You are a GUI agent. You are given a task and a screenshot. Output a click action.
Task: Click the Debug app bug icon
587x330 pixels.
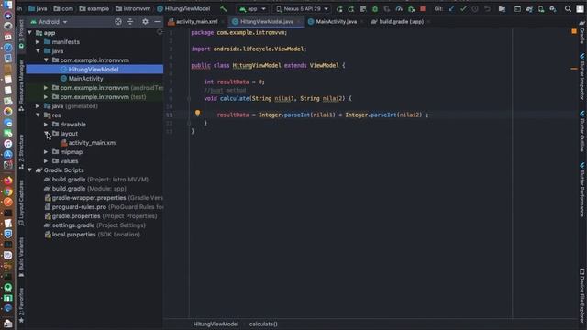[x=375, y=8]
